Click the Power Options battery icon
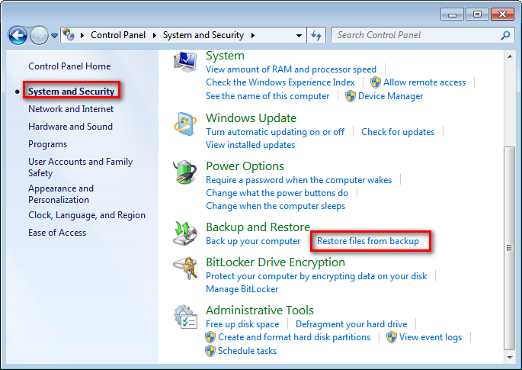Screen dimensions: 522x370 click(184, 172)
